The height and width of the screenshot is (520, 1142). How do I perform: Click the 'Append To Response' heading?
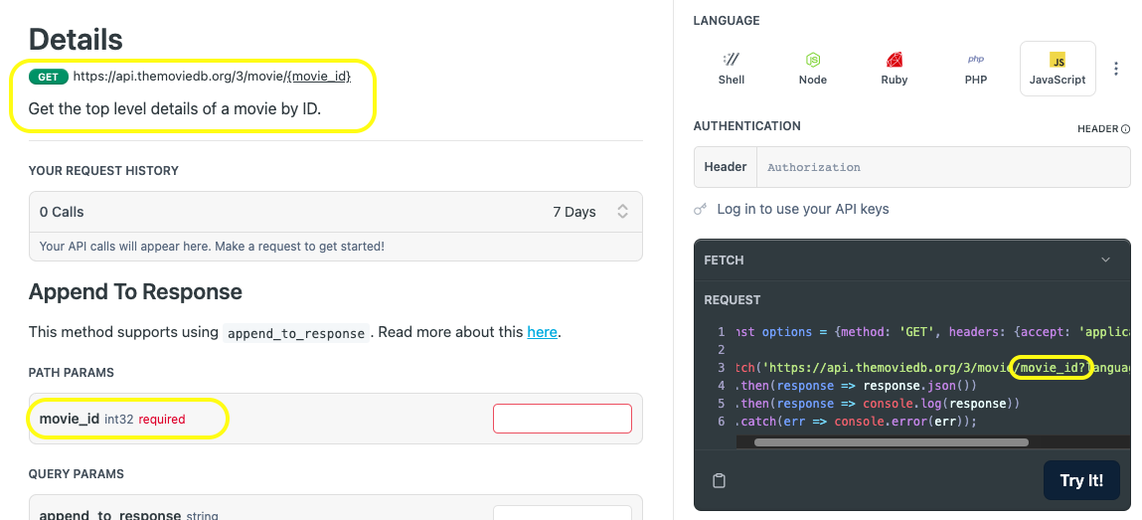tap(135, 292)
